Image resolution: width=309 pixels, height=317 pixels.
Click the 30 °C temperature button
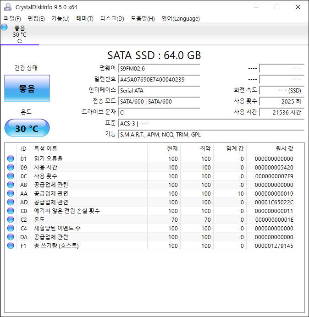click(x=27, y=128)
